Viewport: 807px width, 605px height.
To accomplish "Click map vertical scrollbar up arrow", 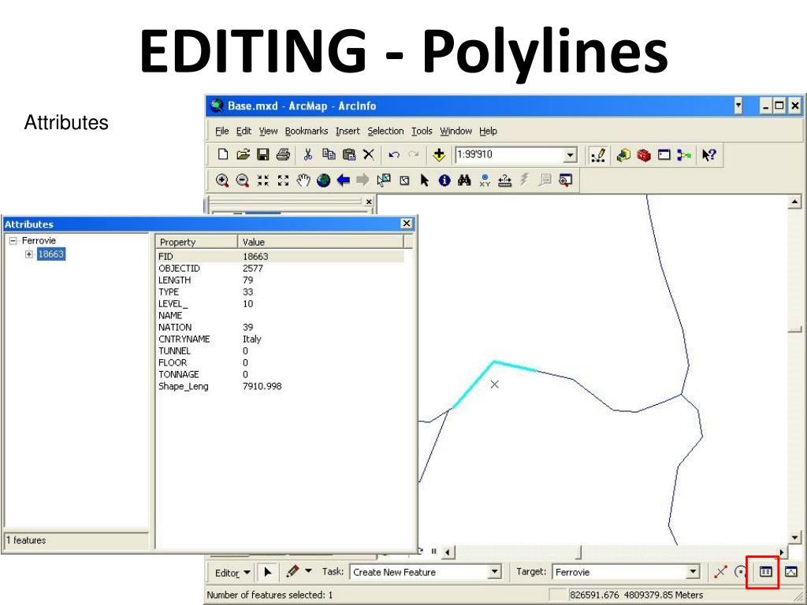I will click(794, 202).
